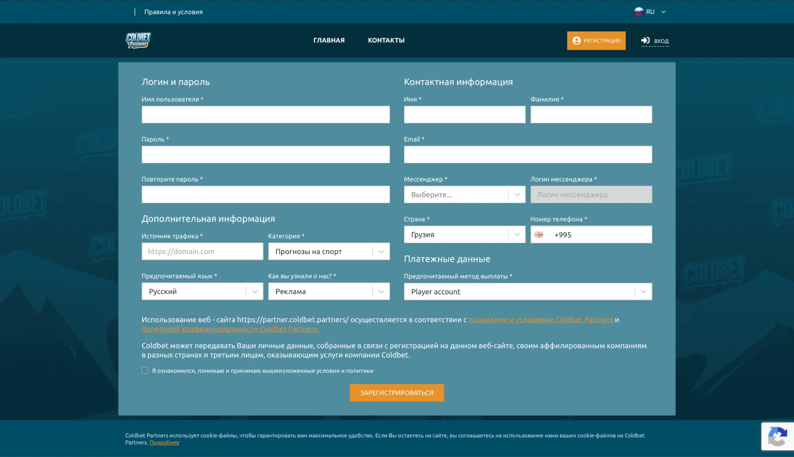Click the Источник трафика URL field
The image size is (794, 457).
[x=202, y=252]
